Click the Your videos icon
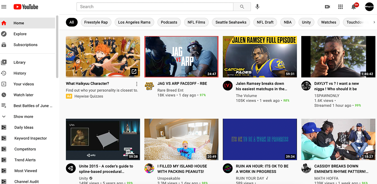This screenshot has height=184, width=377. click(4, 84)
